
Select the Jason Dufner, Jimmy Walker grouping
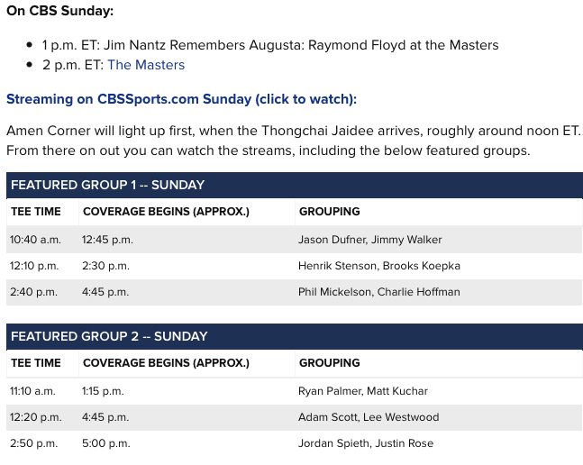click(370, 240)
